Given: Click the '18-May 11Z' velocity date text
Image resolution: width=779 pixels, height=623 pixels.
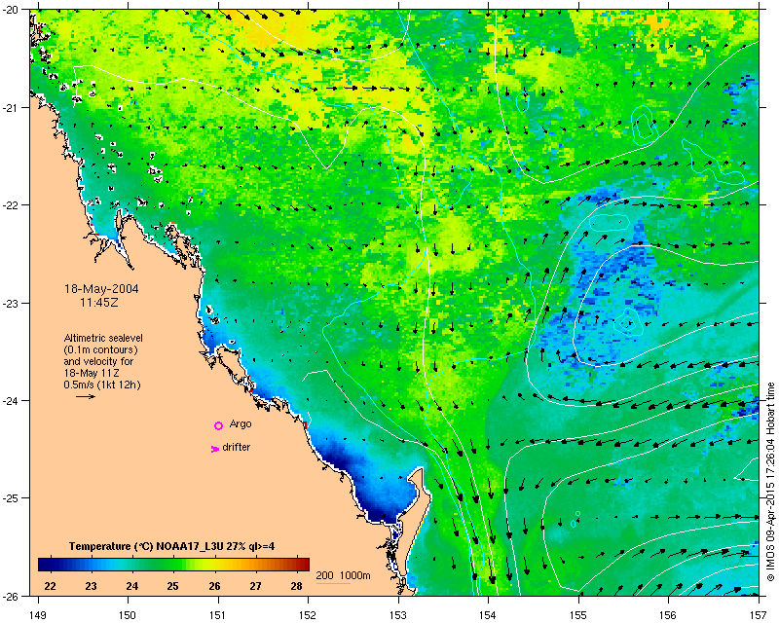Looking at the screenshot, I should (92, 373).
